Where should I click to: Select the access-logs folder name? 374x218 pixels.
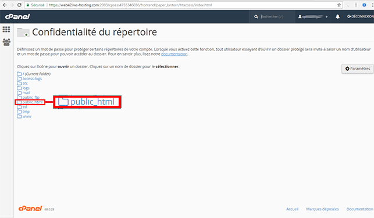(32, 78)
